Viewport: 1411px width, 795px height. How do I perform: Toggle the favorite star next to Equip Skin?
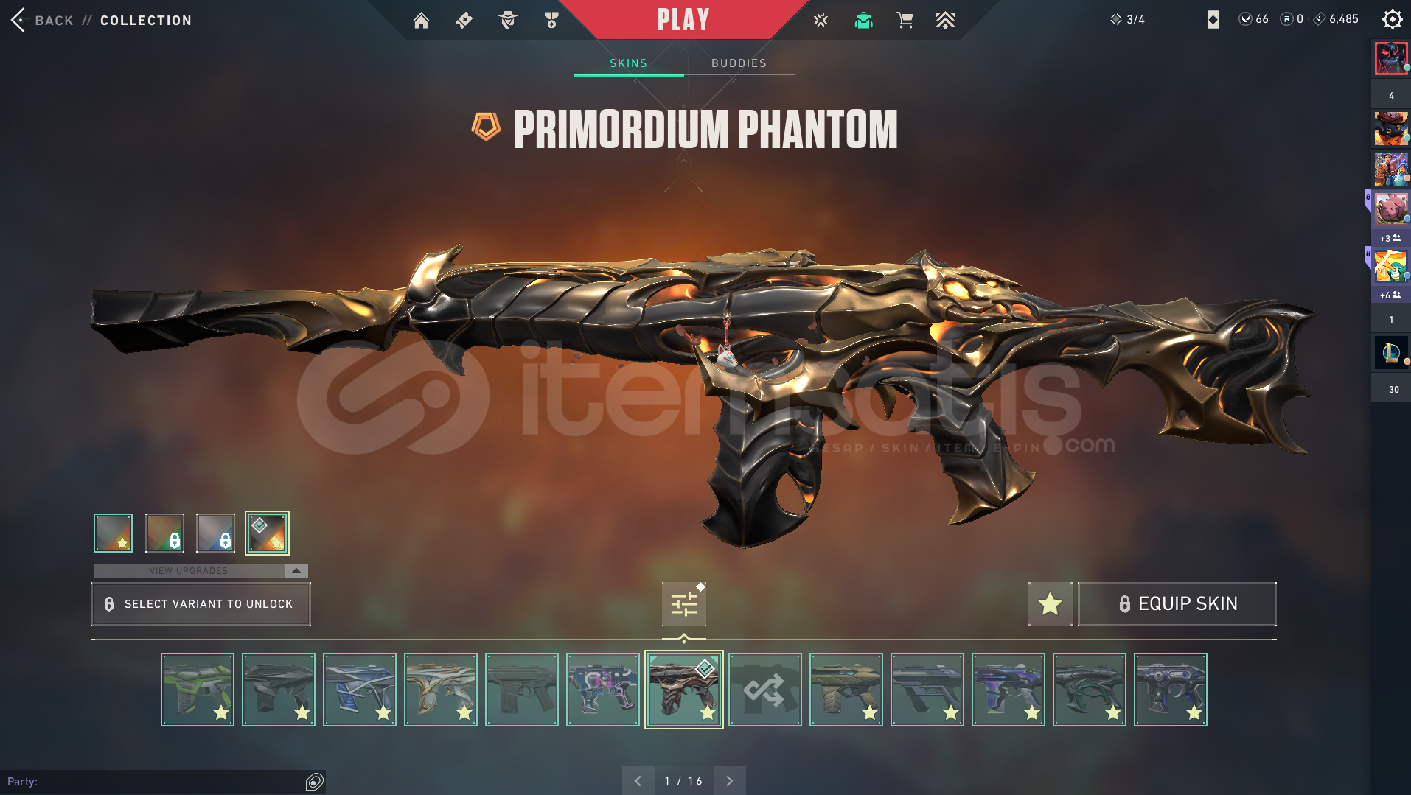coord(1050,604)
